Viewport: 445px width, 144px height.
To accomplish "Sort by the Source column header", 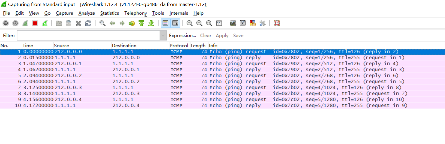I will 82,46.
